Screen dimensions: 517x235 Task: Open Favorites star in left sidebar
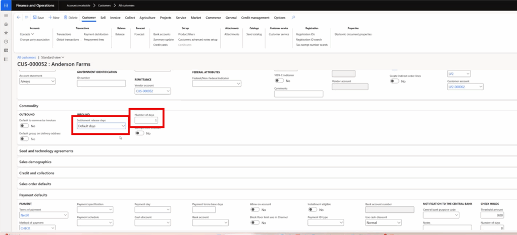(x=6, y=33)
